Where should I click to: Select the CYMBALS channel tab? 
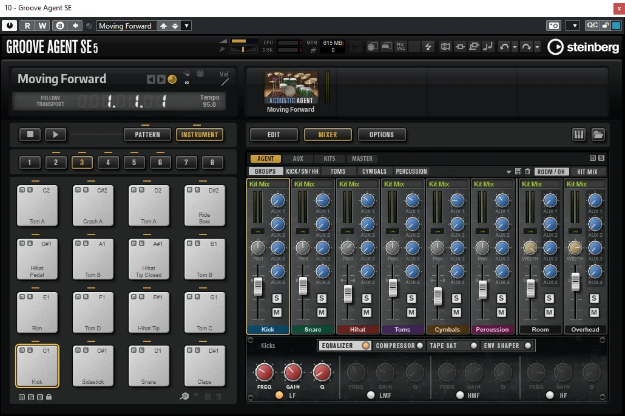[x=374, y=171]
